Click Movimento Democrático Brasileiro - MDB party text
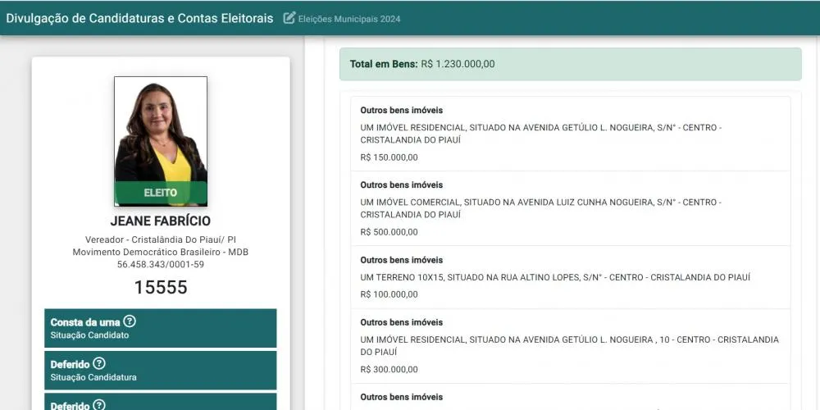Image resolution: width=820 pixels, height=410 pixels. coord(161,252)
